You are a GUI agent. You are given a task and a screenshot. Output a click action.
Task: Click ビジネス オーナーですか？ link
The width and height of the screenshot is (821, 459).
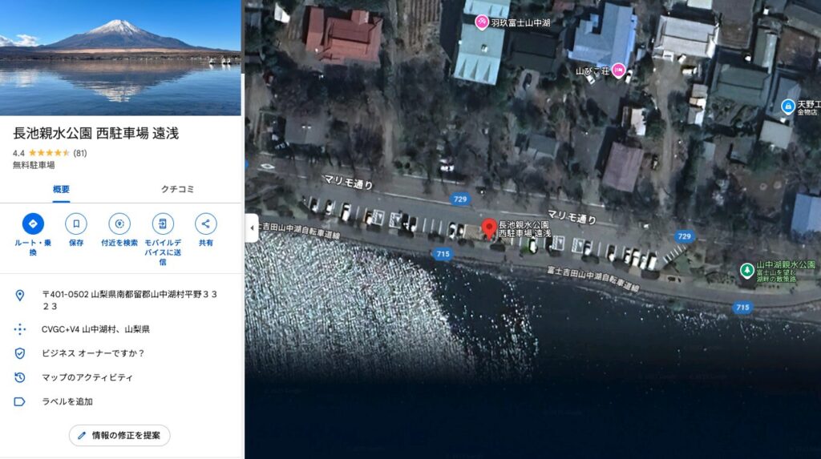point(93,353)
